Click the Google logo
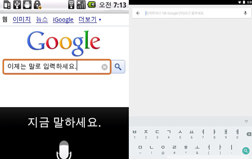 coord(64,43)
